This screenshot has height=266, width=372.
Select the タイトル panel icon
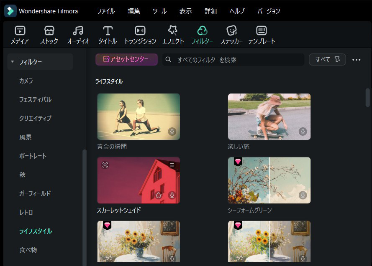(x=107, y=33)
